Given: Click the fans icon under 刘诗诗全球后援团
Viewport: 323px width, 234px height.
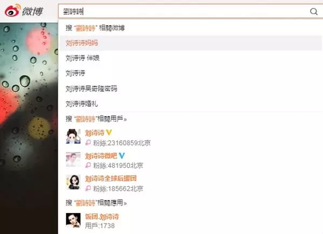Looking at the screenshot, I should click(88, 188).
